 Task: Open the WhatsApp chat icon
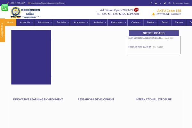click(x=5, y=8)
